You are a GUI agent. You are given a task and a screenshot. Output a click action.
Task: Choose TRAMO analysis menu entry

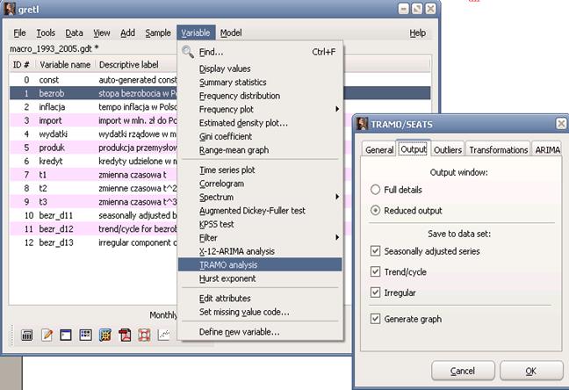[260, 264]
